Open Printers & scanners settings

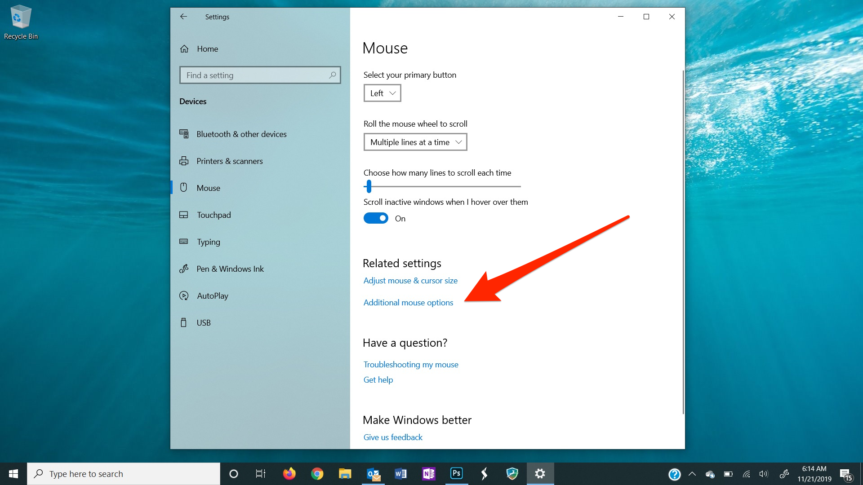230,161
